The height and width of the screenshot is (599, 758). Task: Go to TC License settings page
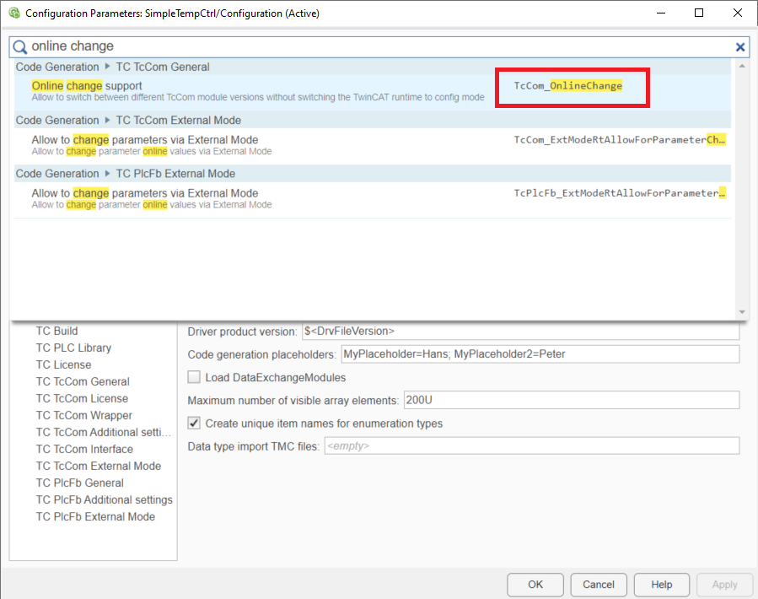pos(63,364)
